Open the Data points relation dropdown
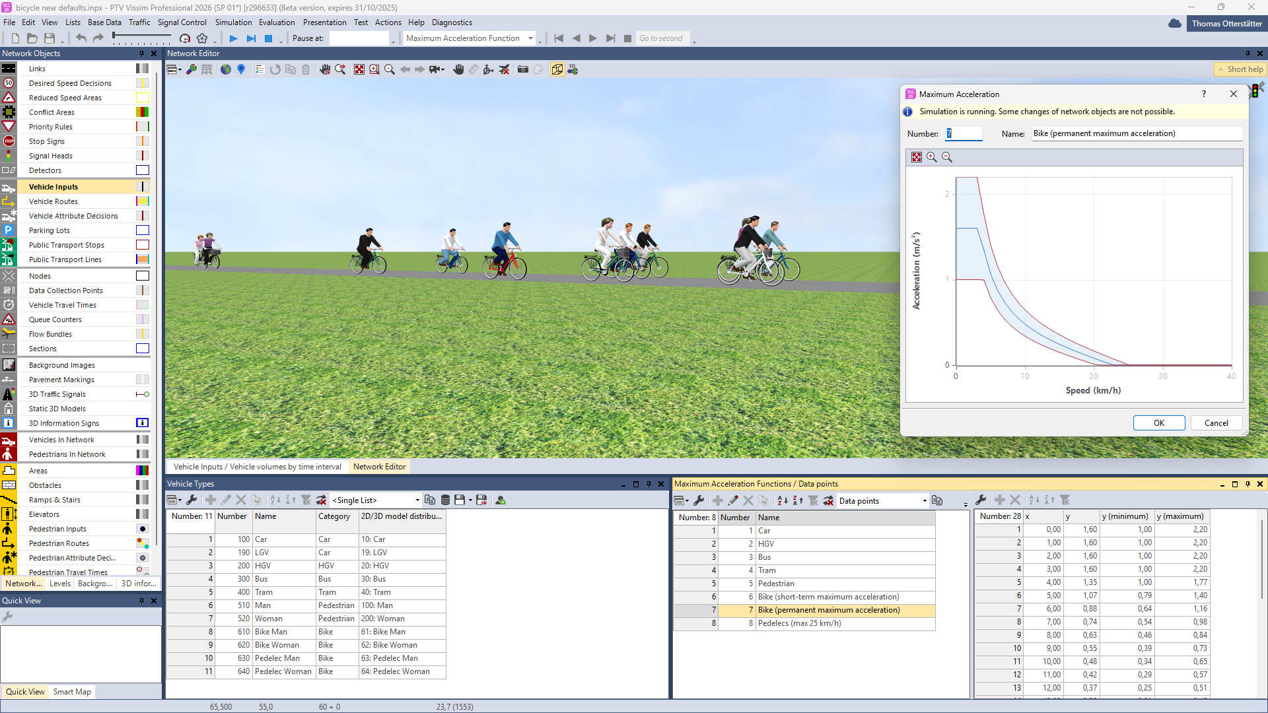This screenshot has height=713, width=1268. 924,501
